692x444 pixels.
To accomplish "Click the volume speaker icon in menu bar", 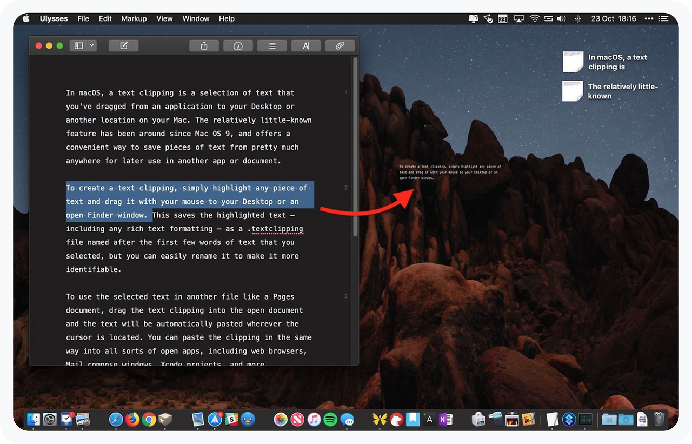I will click(561, 18).
